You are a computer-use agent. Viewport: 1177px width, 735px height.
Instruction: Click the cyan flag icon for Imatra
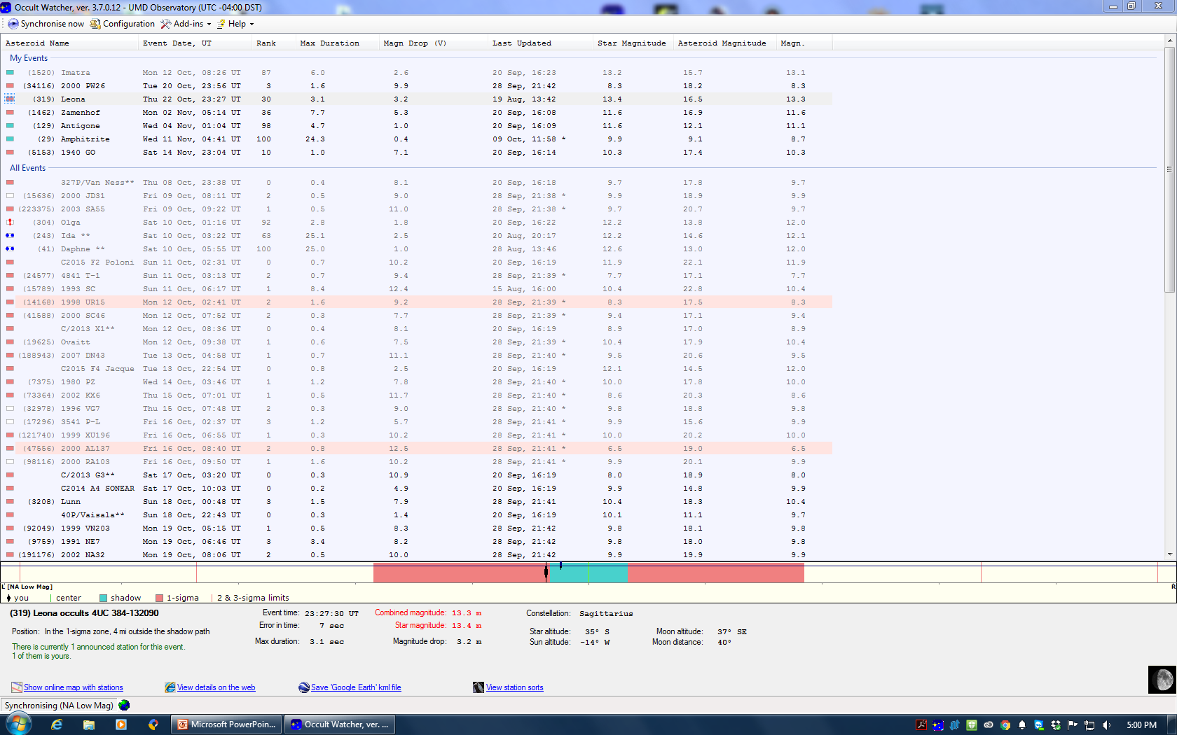click(10, 73)
